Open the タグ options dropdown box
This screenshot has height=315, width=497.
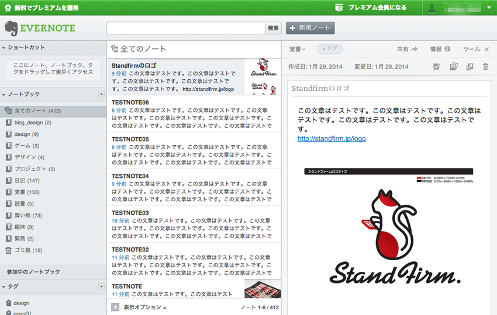pos(101,286)
